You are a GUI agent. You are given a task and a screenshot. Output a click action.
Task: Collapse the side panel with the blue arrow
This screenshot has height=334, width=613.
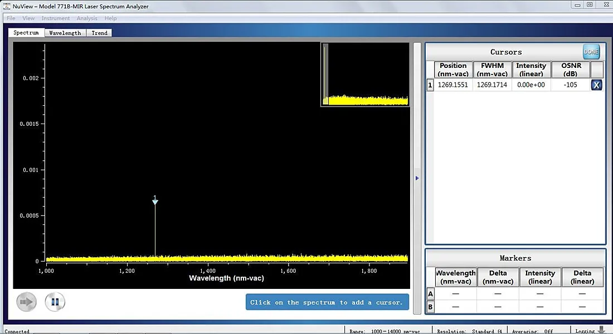[417, 178]
